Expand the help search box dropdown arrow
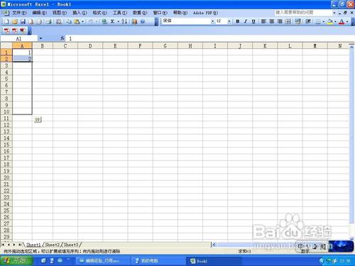This screenshot has height=266, width=355. point(334,13)
